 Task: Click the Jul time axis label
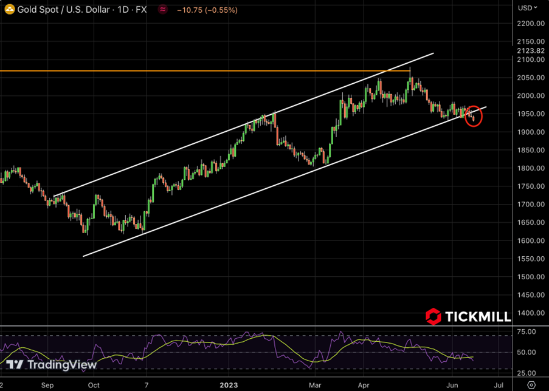click(499, 386)
